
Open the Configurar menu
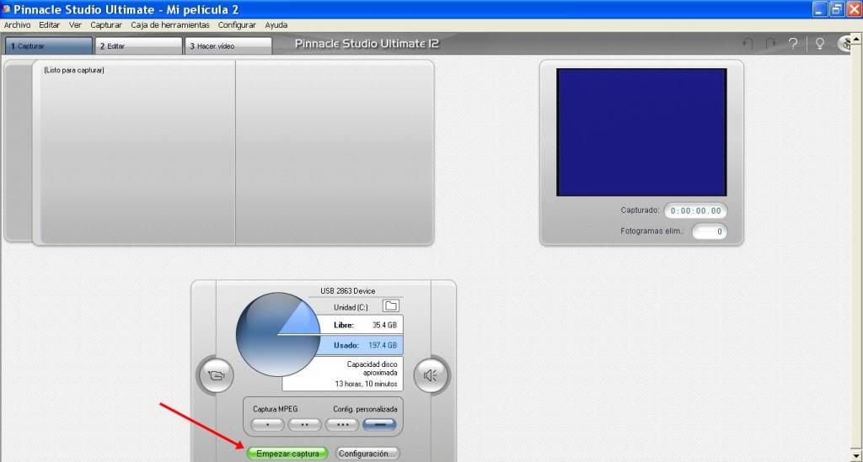[x=237, y=25]
